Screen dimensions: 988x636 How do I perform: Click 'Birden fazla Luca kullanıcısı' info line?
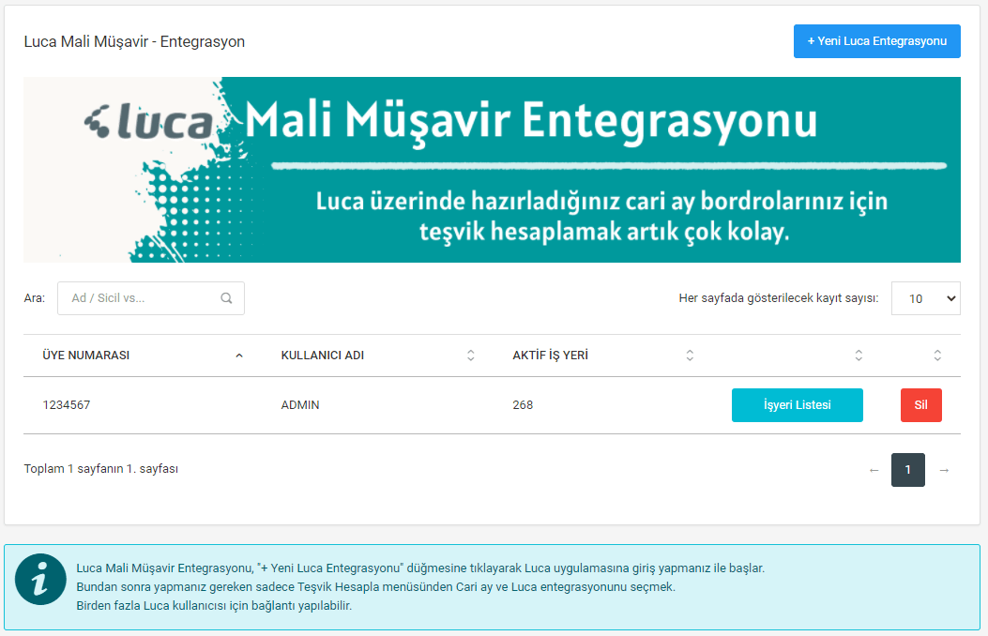pyautogui.click(x=214, y=606)
